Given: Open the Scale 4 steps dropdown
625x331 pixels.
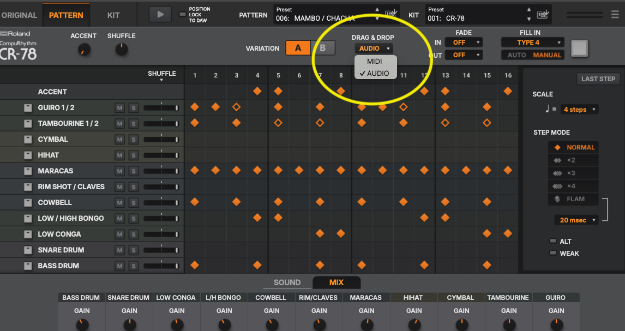Looking at the screenshot, I should (579, 110).
